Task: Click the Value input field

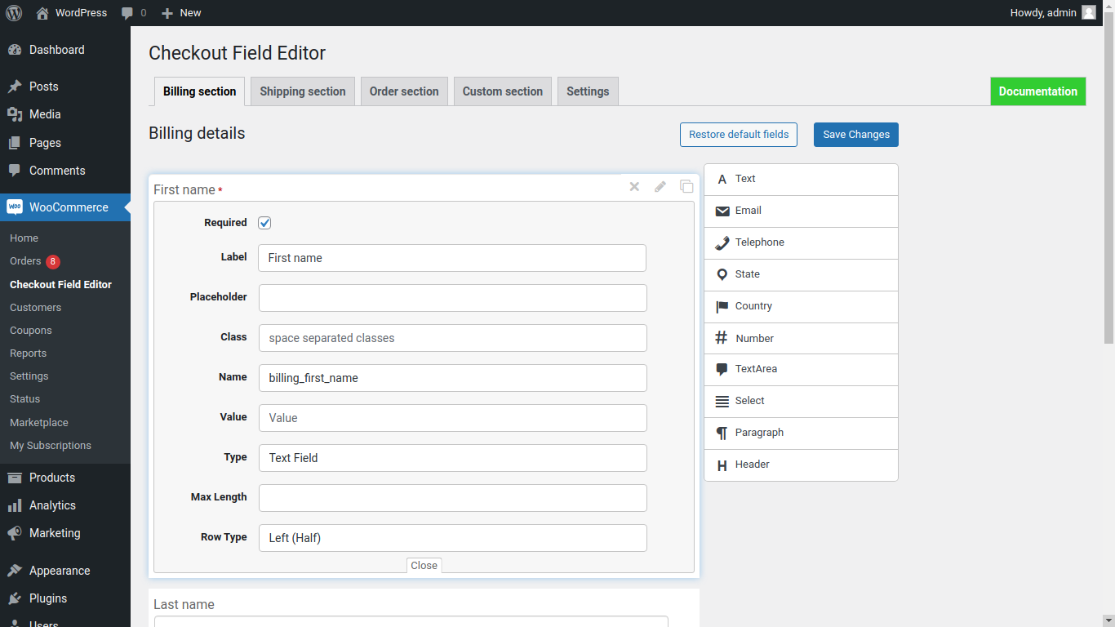Action: pos(453,418)
